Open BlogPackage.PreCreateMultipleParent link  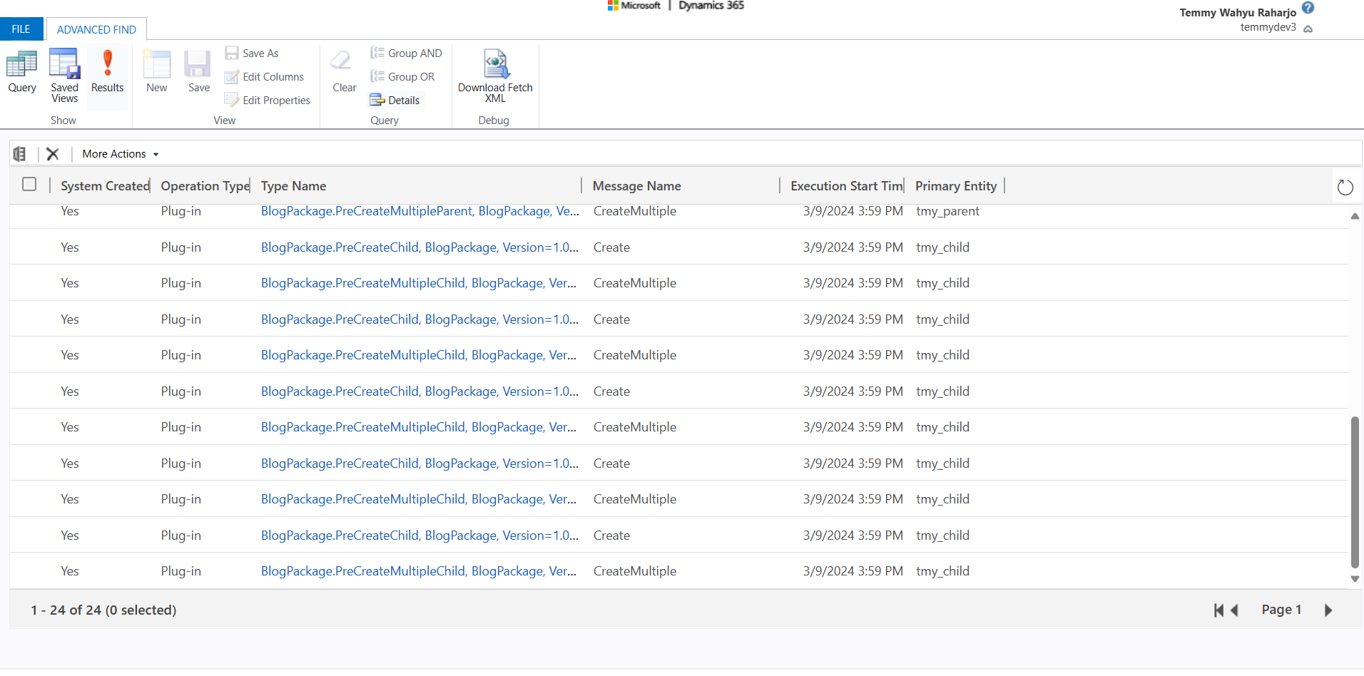(420, 211)
